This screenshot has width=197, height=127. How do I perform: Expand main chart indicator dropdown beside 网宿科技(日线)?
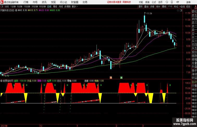pyautogui.click(x=16, y=10)
